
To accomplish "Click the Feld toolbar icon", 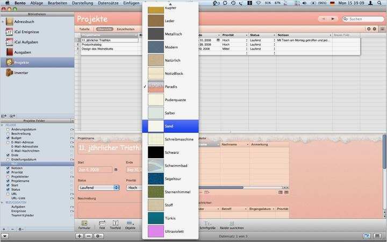I will pyautogui.click(x=102, y=225).
